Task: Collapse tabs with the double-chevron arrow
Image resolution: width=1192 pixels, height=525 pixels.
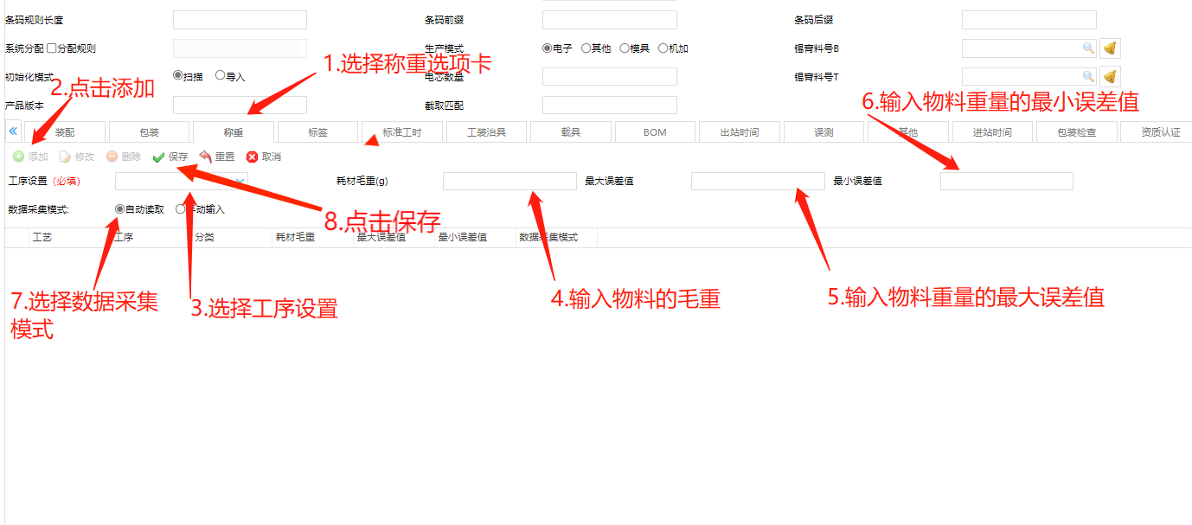Action: pos(13,131)
